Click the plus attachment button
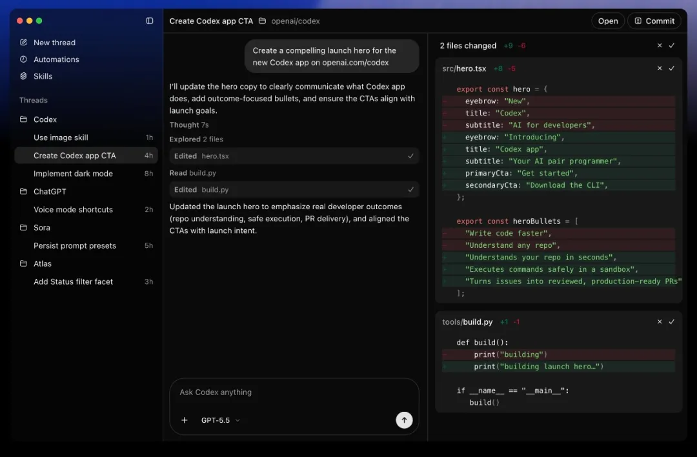The width and height of the screenshot is (697, 457). 184,420
